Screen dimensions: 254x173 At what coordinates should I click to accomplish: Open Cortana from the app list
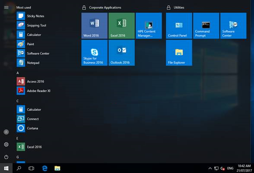point(28,128)
